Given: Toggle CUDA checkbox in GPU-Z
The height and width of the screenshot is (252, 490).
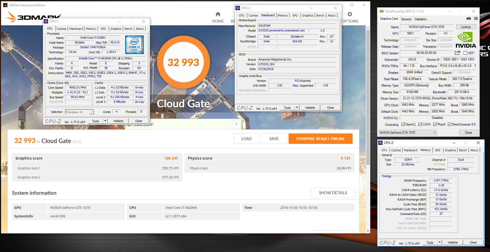Looking at the screenshot, I should point(420,124).
